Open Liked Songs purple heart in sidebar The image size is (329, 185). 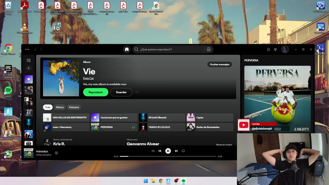pos(29,79)
